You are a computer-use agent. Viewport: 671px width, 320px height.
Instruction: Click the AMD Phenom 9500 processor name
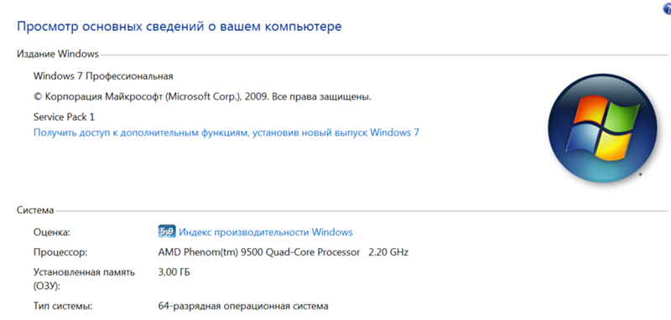pyautogui.click(x=259, y=252)
